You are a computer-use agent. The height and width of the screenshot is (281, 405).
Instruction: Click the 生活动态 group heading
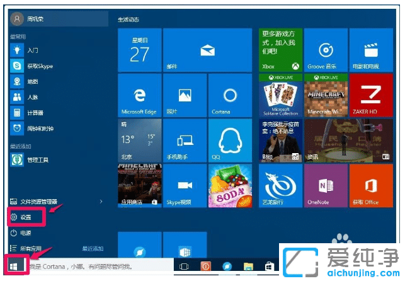128,20
